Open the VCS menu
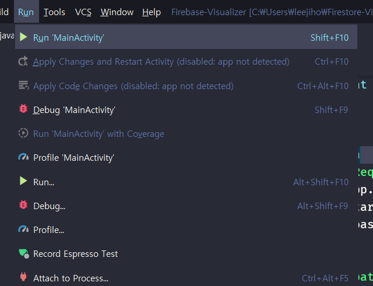The width and height of the screenshot is (373, 286). pyautogui.click(x=83, y=12)
